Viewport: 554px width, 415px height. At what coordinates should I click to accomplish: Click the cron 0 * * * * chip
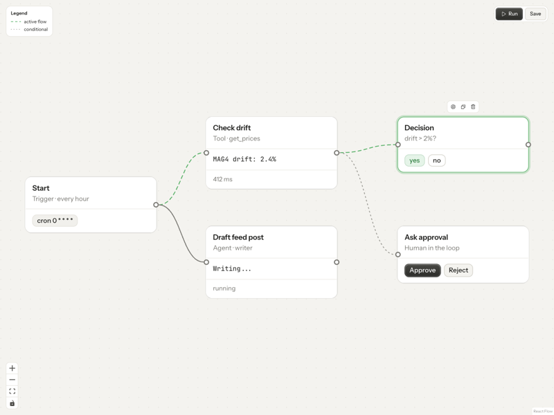point(55,221)
